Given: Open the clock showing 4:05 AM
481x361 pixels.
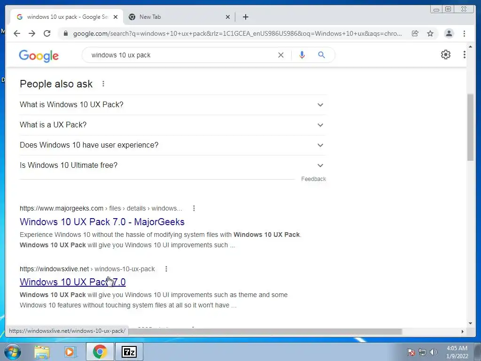Looking at the screenshot, I should click(457, 352).
